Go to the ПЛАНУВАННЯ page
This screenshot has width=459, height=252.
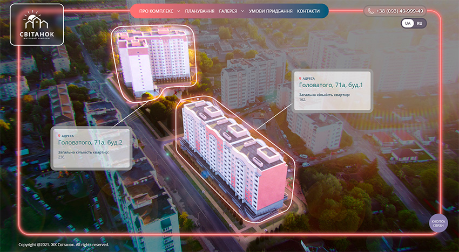coord(200,11)
